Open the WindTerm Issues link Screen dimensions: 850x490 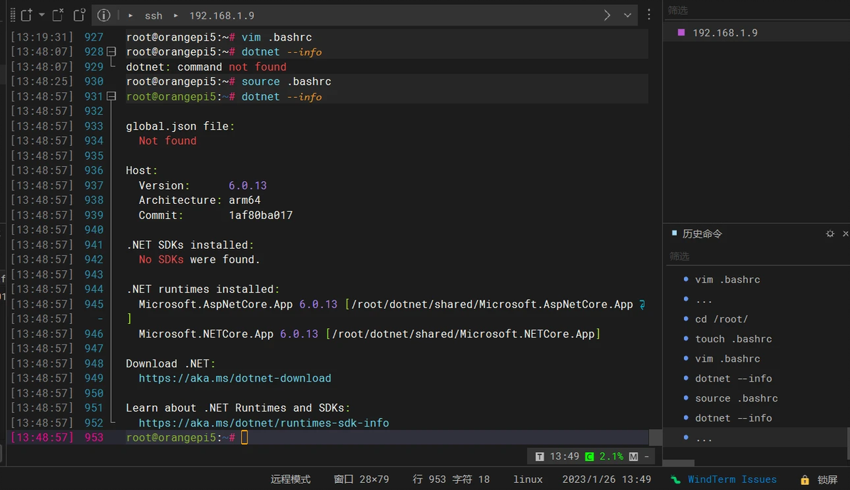click(x=732, y=479)
